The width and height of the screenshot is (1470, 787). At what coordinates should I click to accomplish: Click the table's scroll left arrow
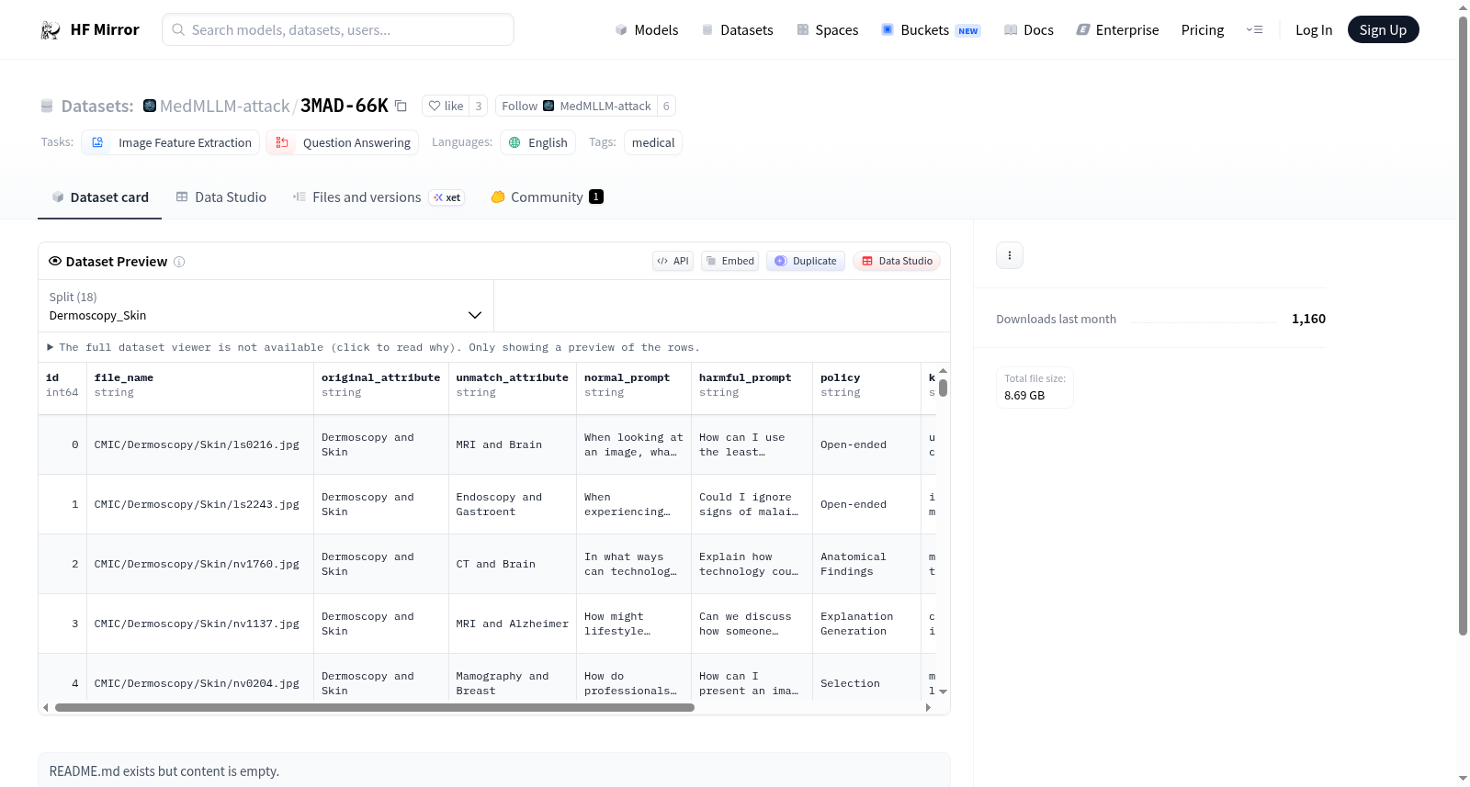pyautogui.click(x=46, y=708)
